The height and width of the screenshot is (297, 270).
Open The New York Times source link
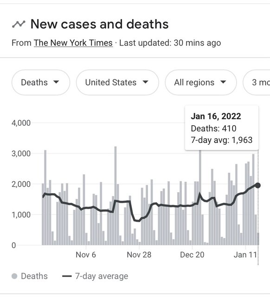coord(73,43)
